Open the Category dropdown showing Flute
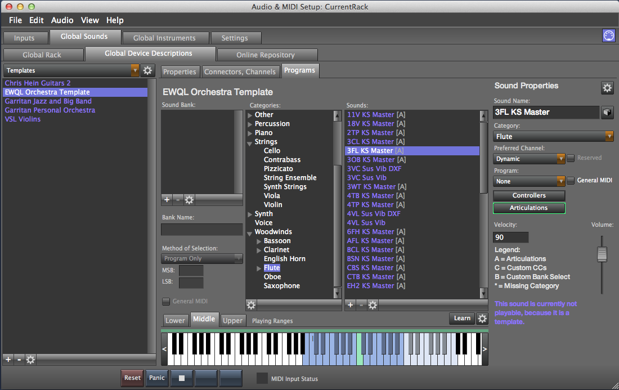Viewport: 619px width, 390px height. 554,137
